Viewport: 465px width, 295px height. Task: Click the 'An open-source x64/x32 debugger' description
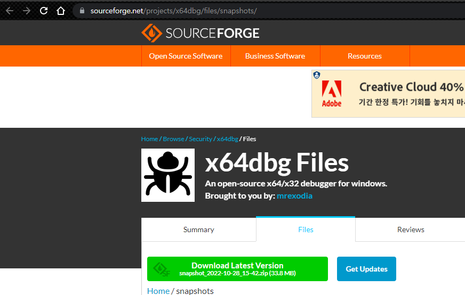[296, 184]
